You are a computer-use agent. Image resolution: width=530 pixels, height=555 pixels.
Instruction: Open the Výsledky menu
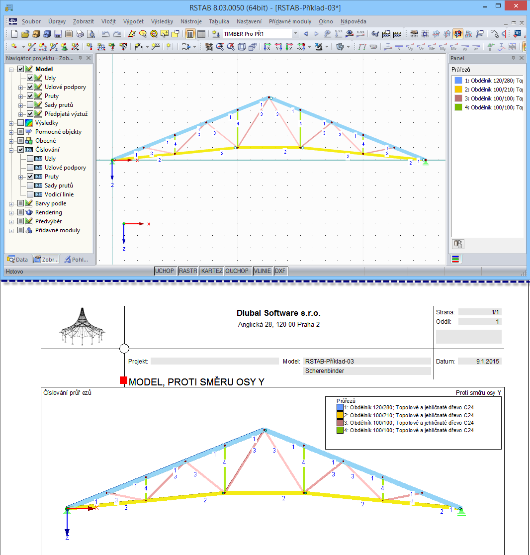click(x=162, y=21)
